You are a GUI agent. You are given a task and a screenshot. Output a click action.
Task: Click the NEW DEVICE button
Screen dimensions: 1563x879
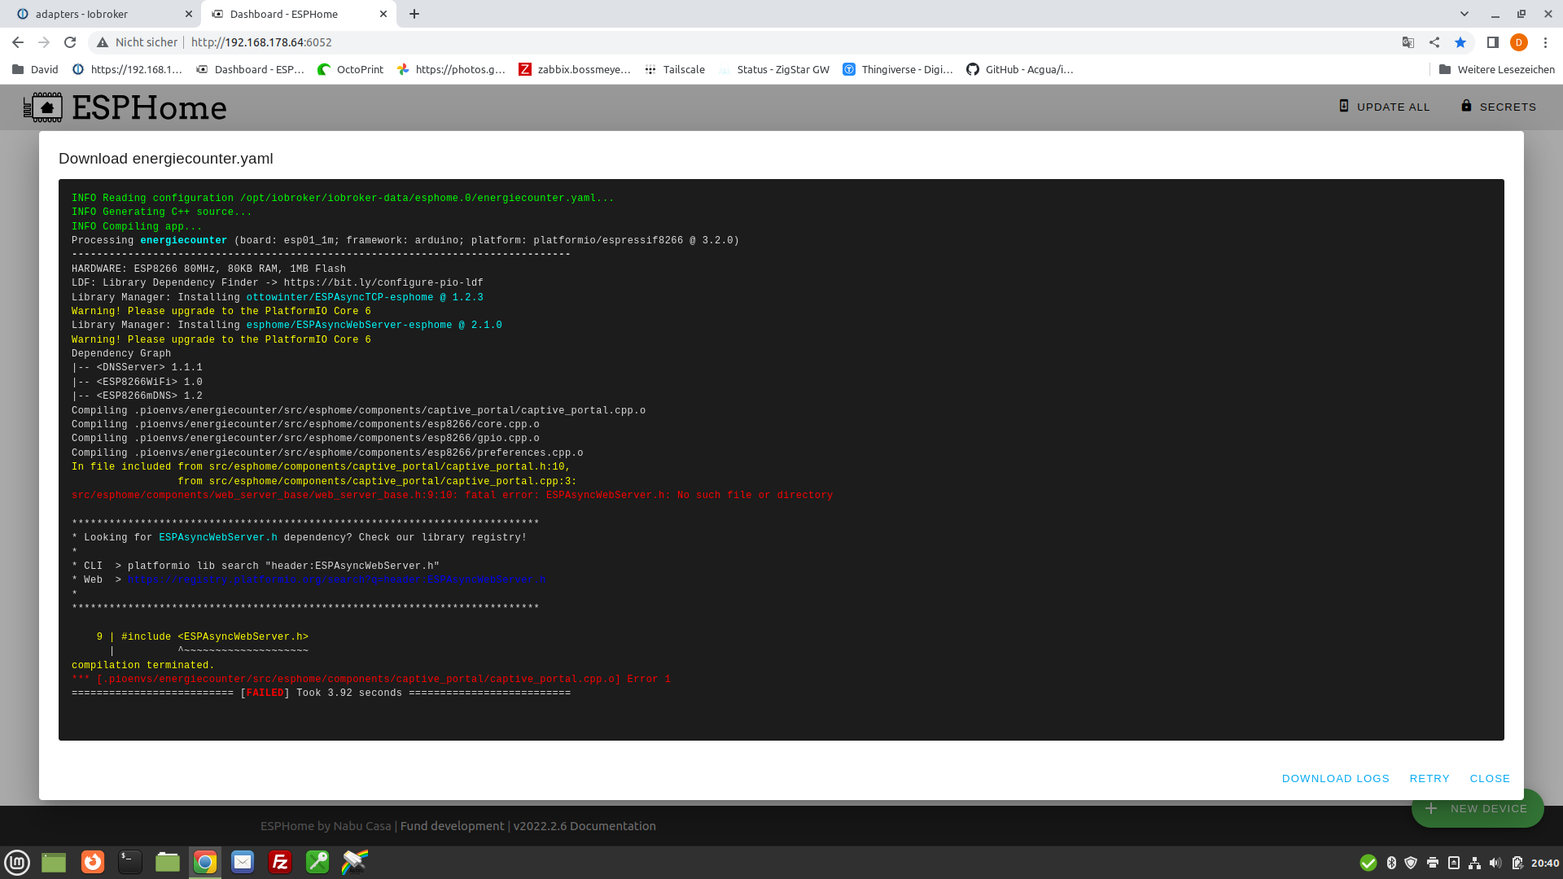pos(1478,809)
